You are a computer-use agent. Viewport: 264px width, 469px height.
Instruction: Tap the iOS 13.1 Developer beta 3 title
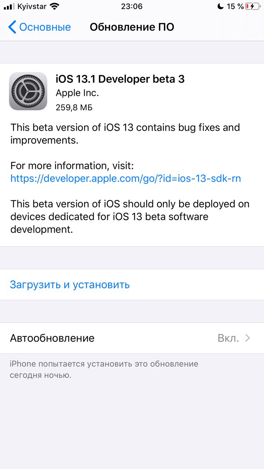(120, 79)
